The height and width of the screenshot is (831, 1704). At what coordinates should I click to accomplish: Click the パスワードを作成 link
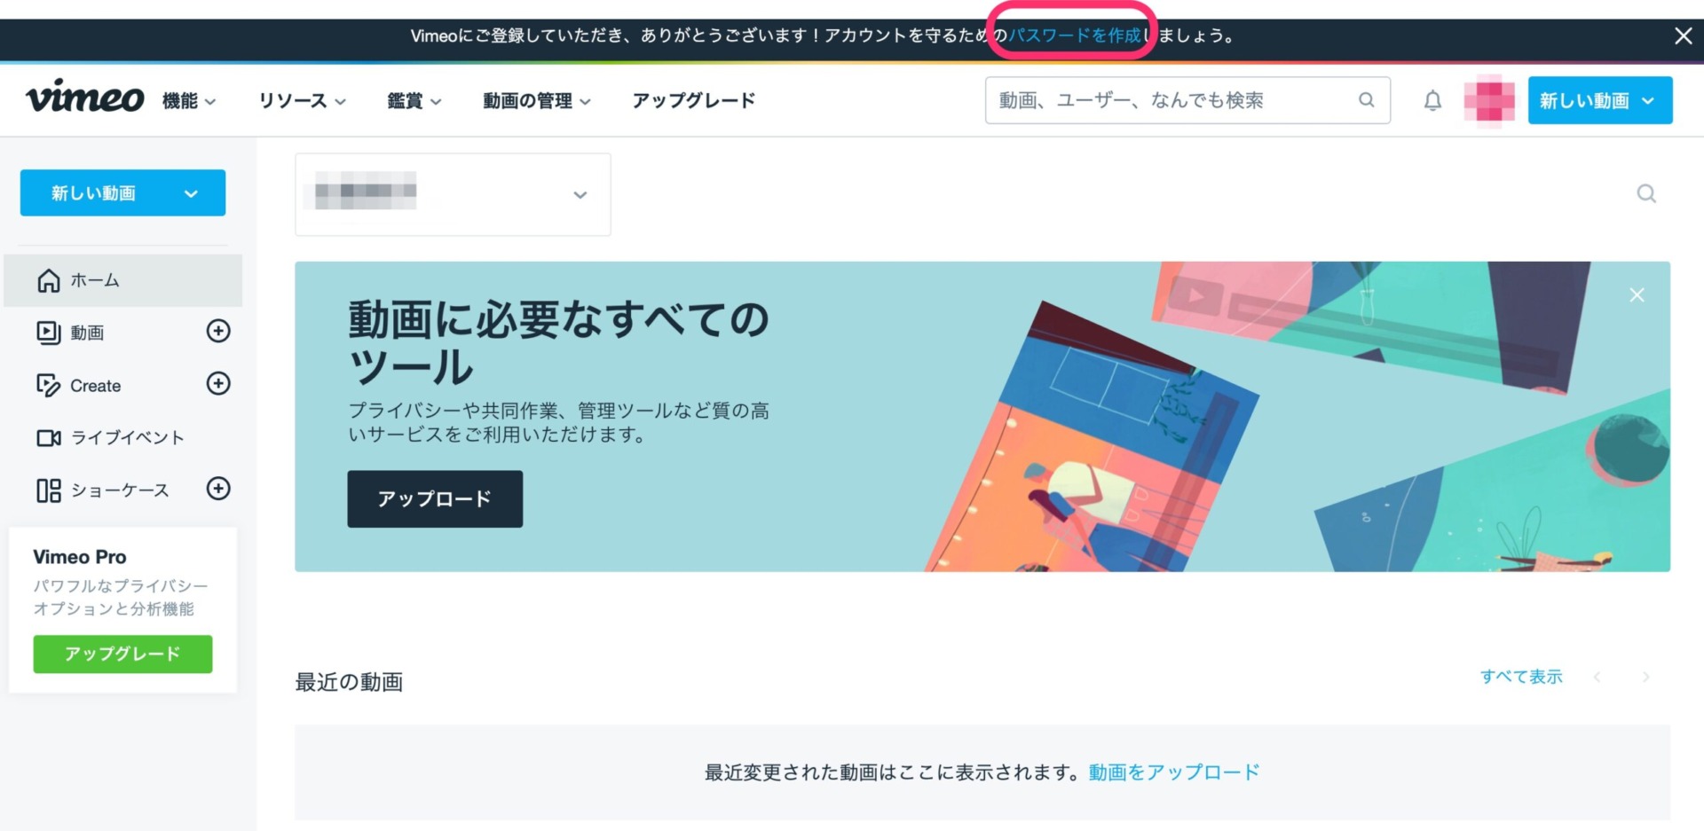tap(1075, 35)
